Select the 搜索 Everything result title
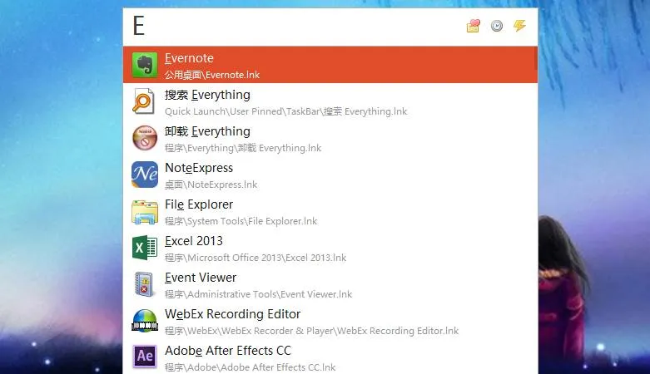 (208, 95)
